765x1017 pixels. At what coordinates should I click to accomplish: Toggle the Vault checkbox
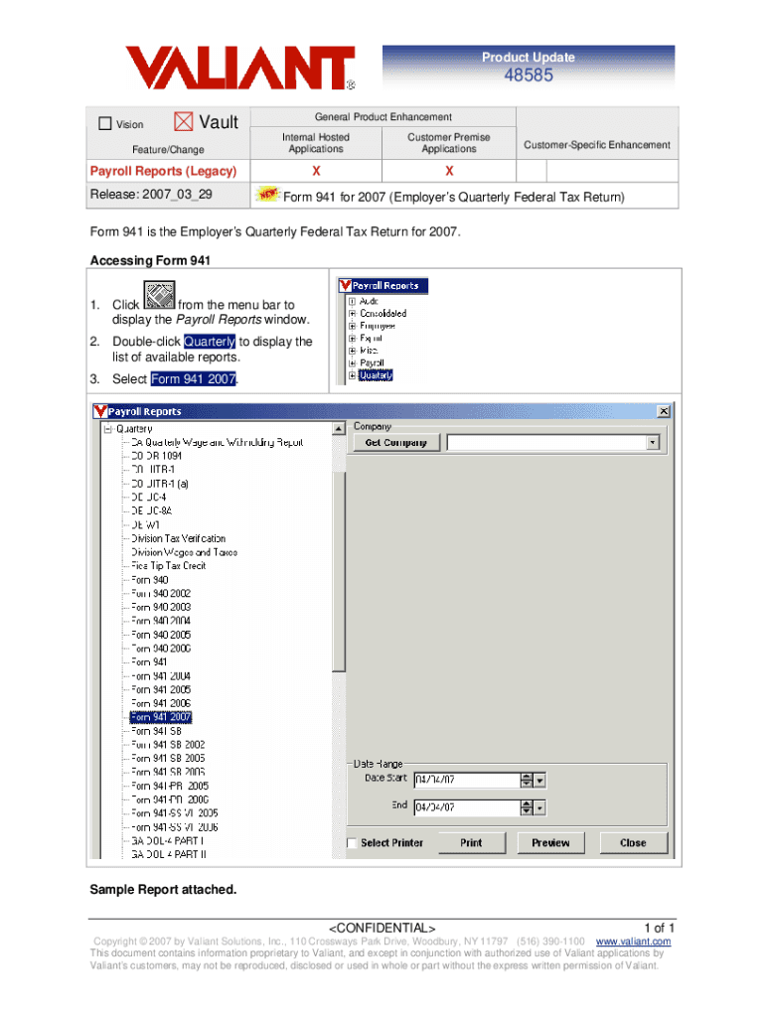tap(184, 122)
